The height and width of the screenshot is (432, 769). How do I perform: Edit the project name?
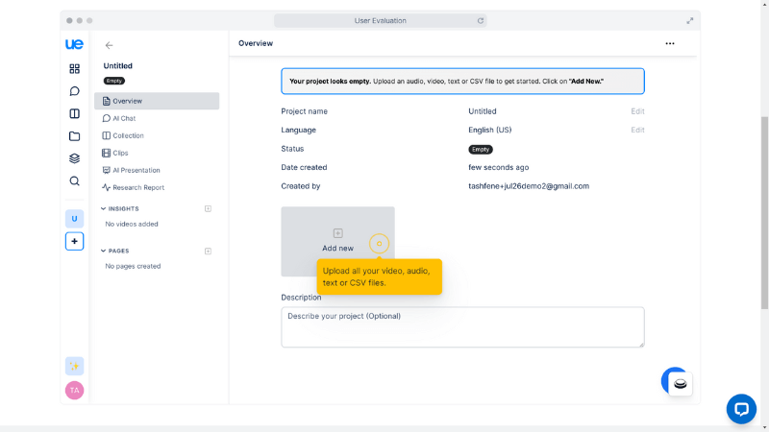click(x=637, y=111)
